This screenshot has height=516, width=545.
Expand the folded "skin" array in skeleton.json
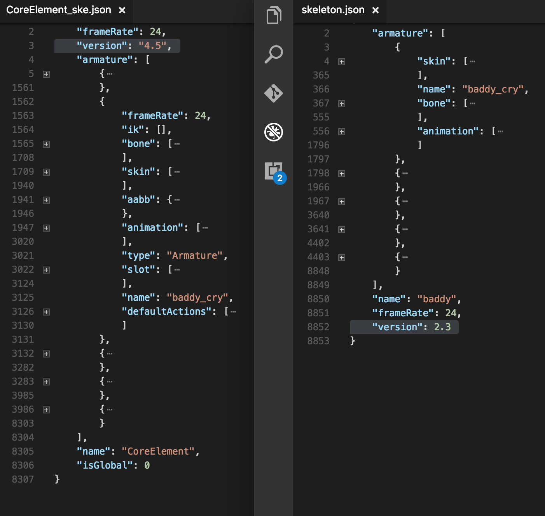[342, 62]
